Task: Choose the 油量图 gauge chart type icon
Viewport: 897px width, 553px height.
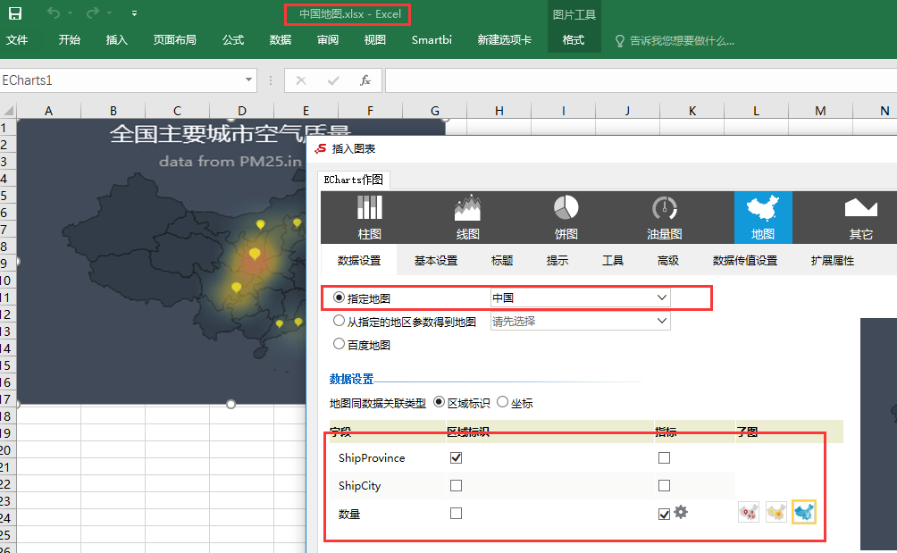Action: tap(664, 217)
